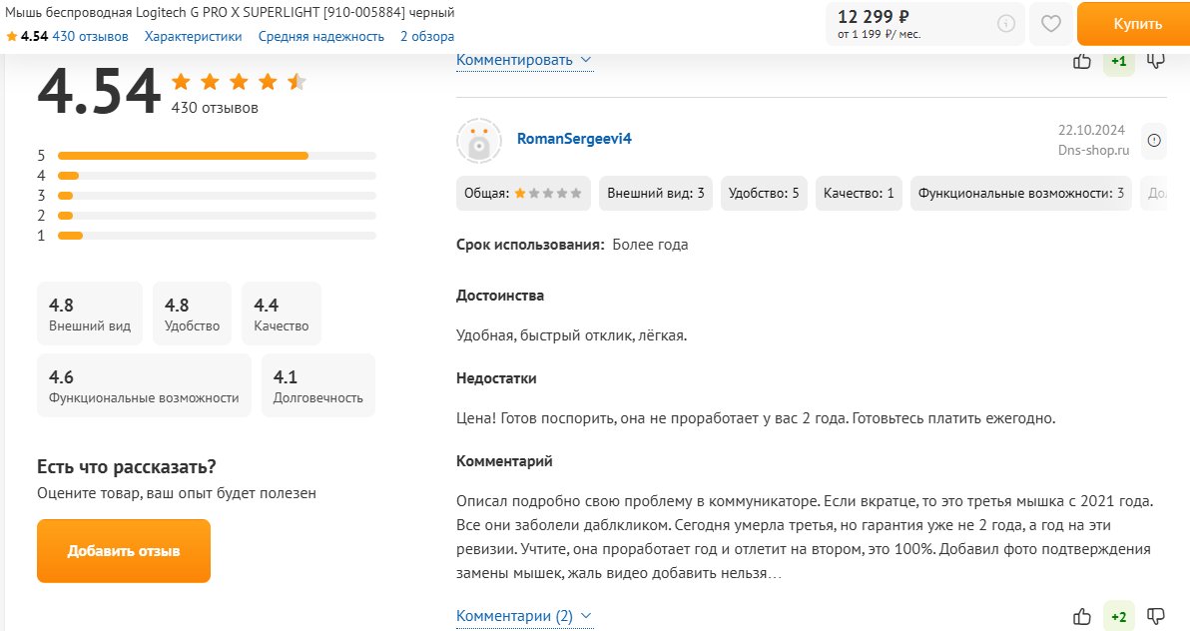The image size is (1190, 631).
Task: Click the +1 vote counter
Action: [x=1119, y=61]
